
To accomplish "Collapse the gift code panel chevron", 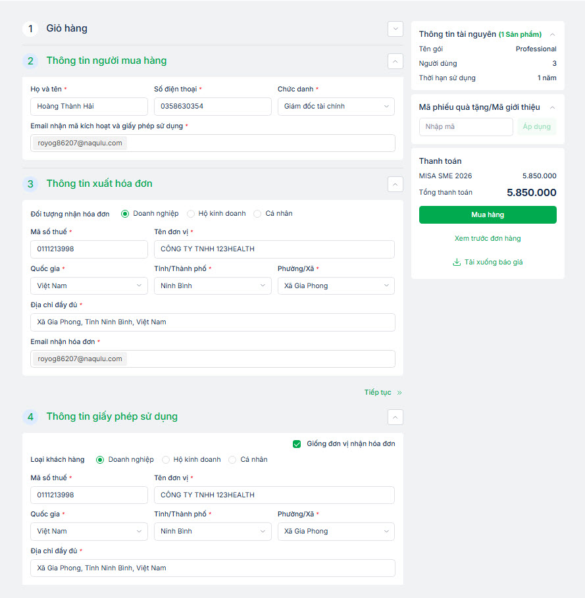I will click(x=552, y=107).
